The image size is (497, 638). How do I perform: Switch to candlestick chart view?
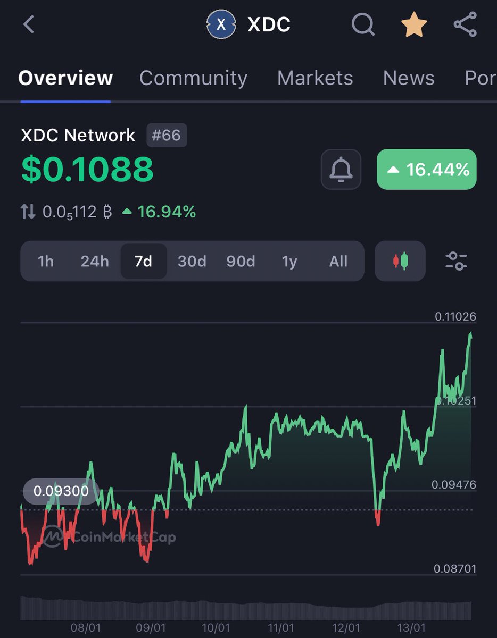click(400, 261)
